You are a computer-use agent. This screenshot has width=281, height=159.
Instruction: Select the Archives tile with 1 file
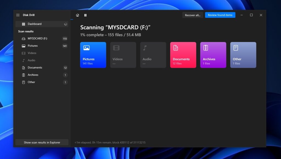(x=213, y=55)
